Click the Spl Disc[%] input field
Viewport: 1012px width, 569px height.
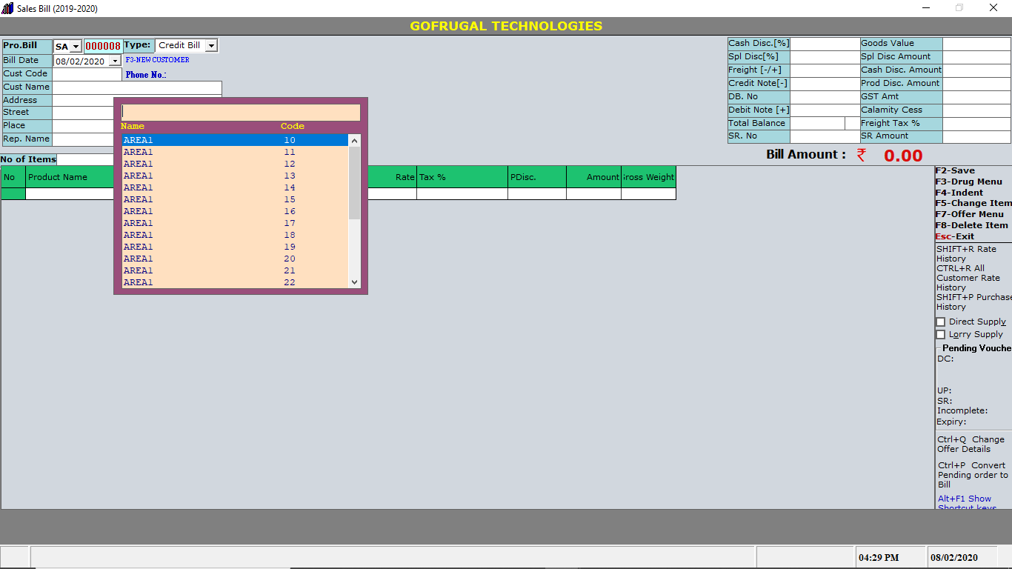point(825,57)
